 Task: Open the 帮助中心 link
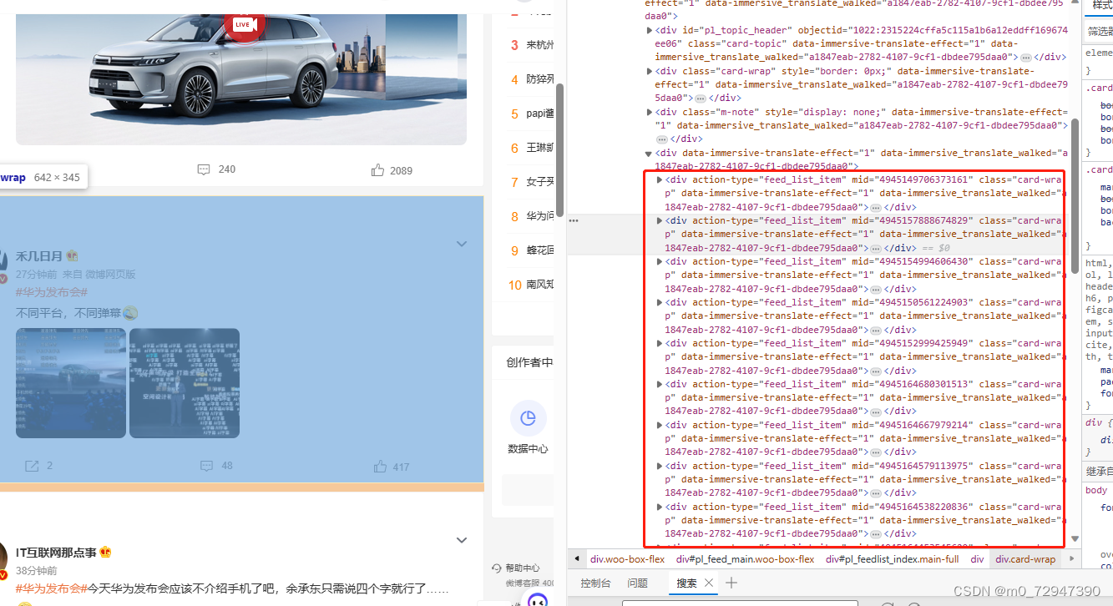523,568
